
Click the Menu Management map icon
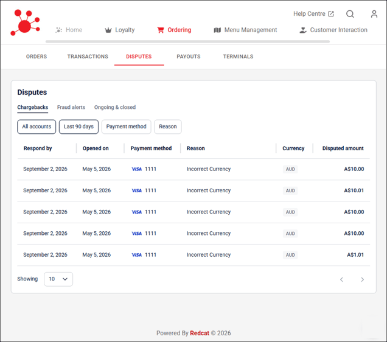217,30
